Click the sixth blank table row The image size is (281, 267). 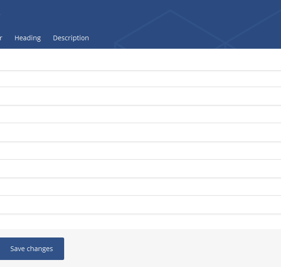[140, 151]
